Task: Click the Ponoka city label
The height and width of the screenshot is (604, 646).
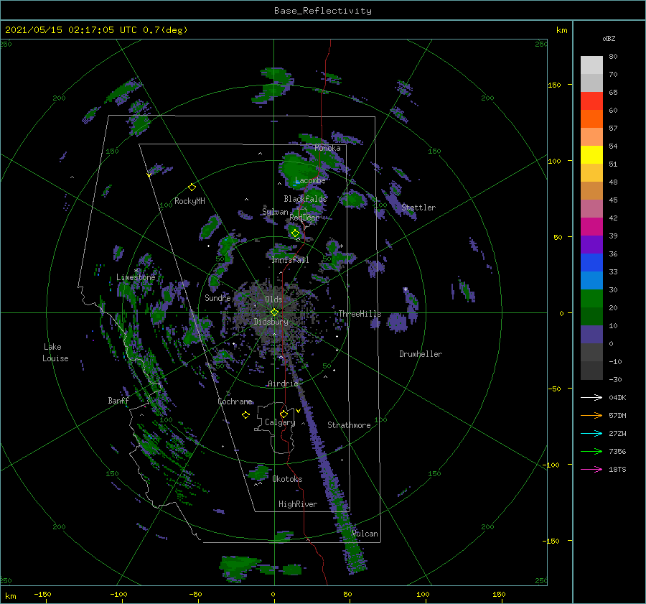Action: (x=327, y=148)
